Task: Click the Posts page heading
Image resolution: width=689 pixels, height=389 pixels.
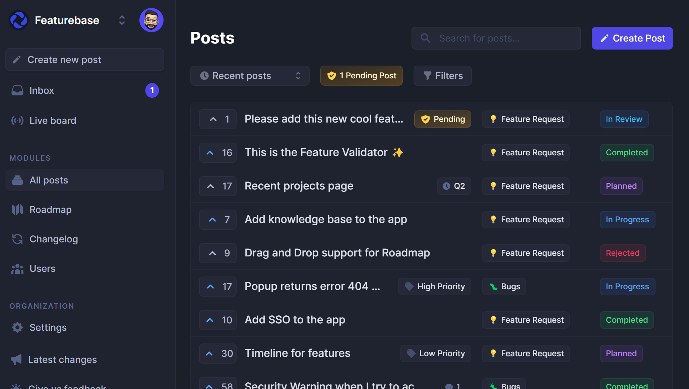Action: tap(212, 38)
